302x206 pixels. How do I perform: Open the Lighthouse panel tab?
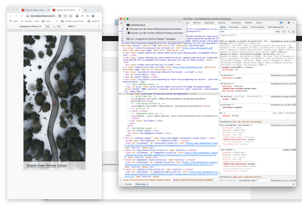pyautogui.click(x=236, y=23)
